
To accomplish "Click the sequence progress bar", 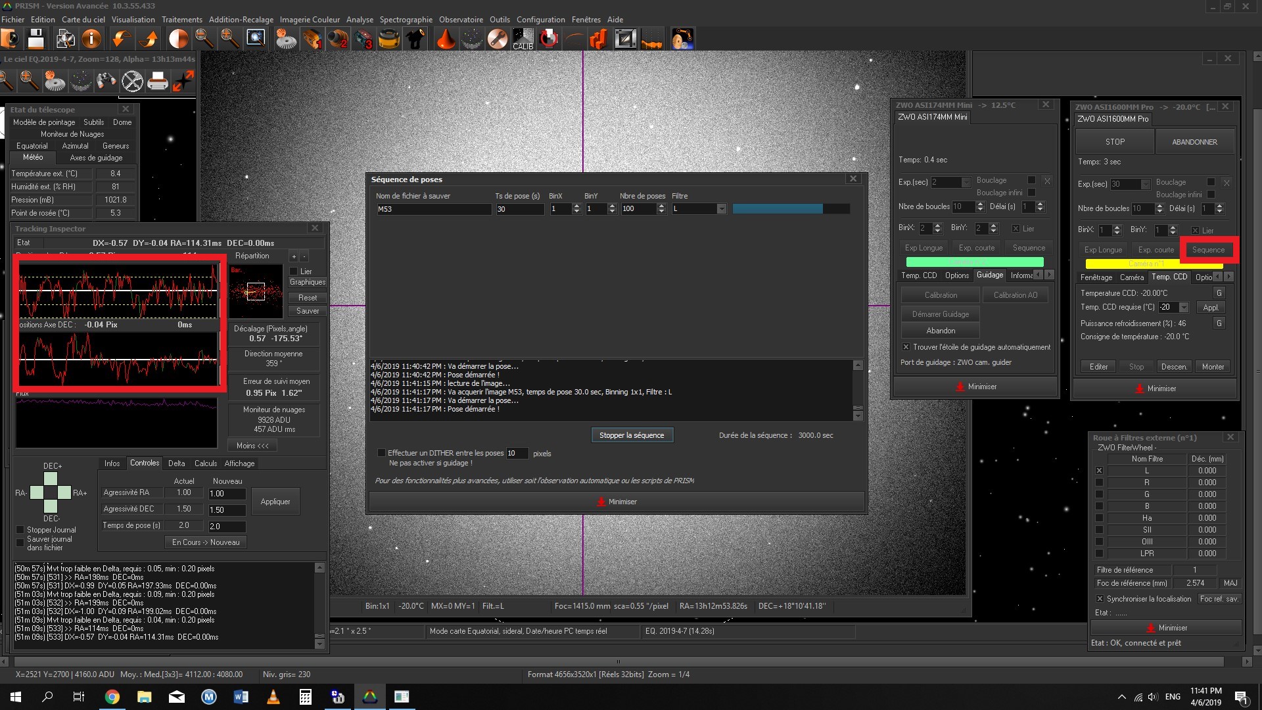I will coord(791,209).
